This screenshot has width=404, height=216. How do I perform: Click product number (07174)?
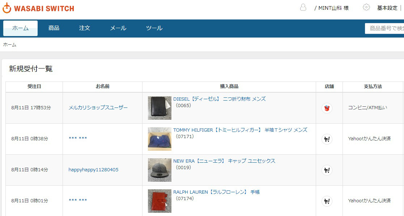pyautogui.click(x=185, y=199)
